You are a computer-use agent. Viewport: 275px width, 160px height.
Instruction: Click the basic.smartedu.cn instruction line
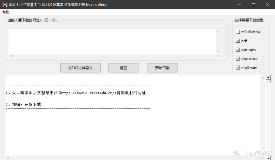pyautogui.click(x=76, y=93)
